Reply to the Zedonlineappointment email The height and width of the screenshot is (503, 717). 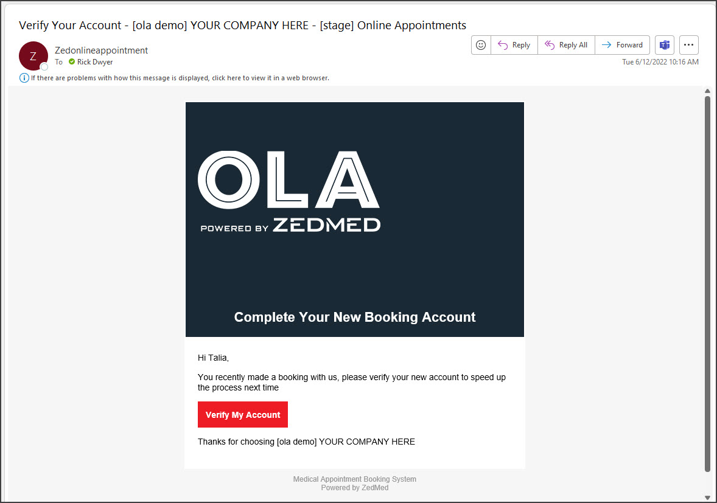pyautogui.click(x=514, y=44)
